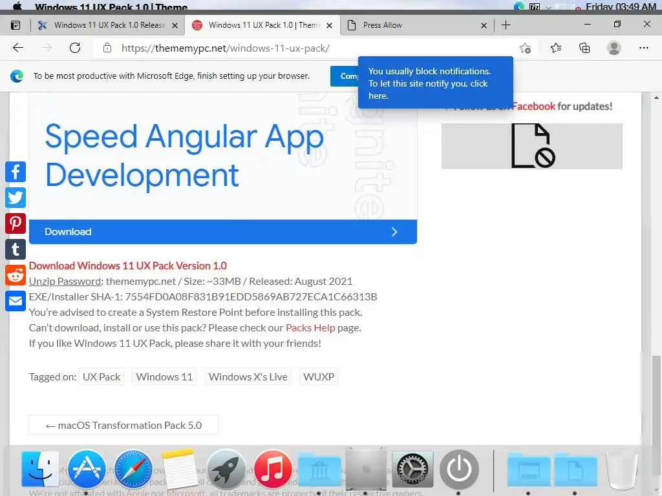Viewport: 662px width, 496px height.
Task: Click the power button dock icon
Action: click(459, 469)
